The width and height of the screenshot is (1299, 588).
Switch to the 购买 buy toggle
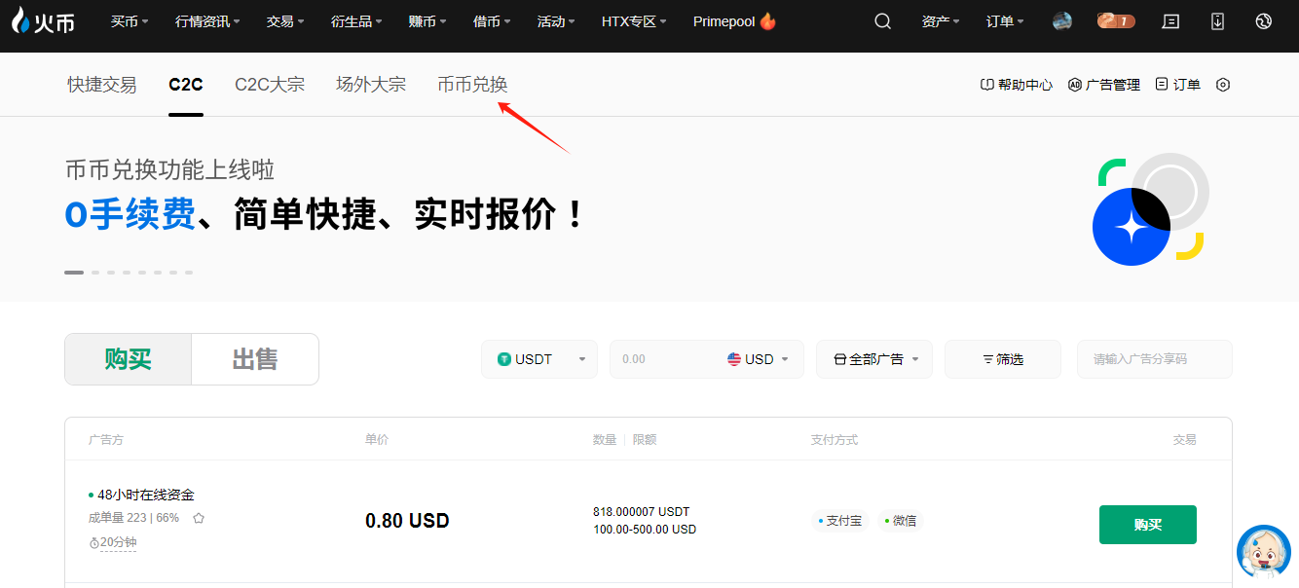point(129,359)
